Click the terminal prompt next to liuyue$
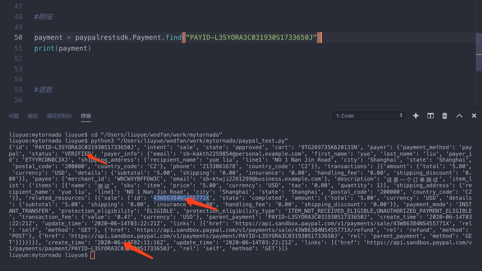The height and width of the screenshot is (271, 482). (93, 255)
